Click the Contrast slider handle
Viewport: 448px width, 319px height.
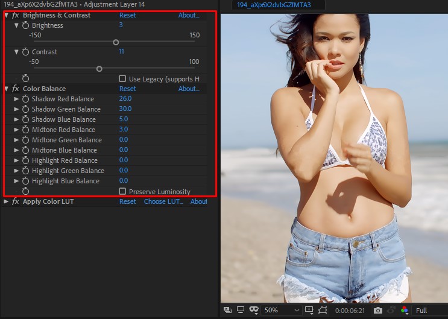99,69
